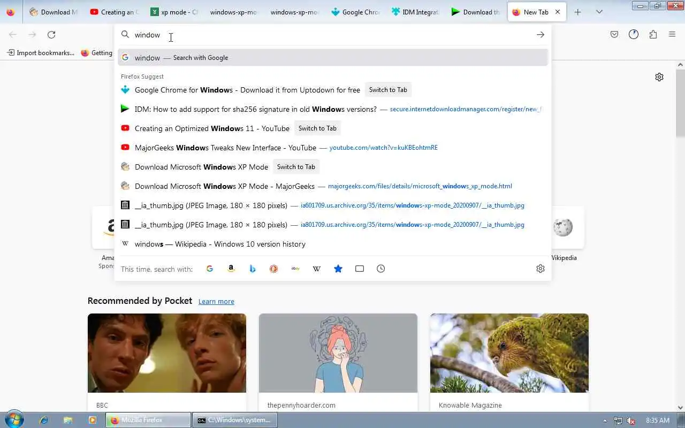Open Windows XP Mode - MajorGeeks suggestion

(x=333, y=186)
